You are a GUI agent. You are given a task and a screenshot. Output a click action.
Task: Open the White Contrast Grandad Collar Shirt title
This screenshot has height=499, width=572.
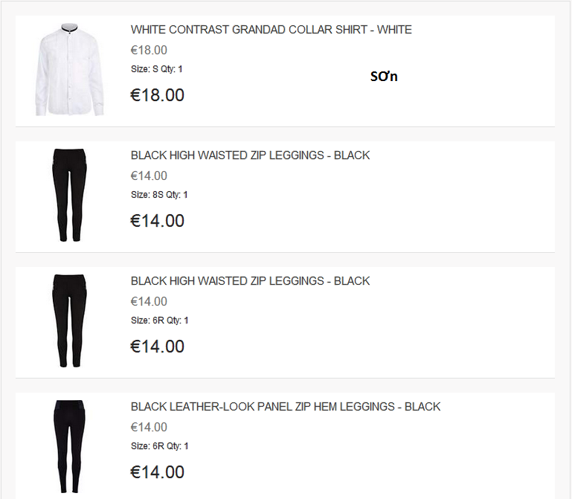(x=271, y=30)
